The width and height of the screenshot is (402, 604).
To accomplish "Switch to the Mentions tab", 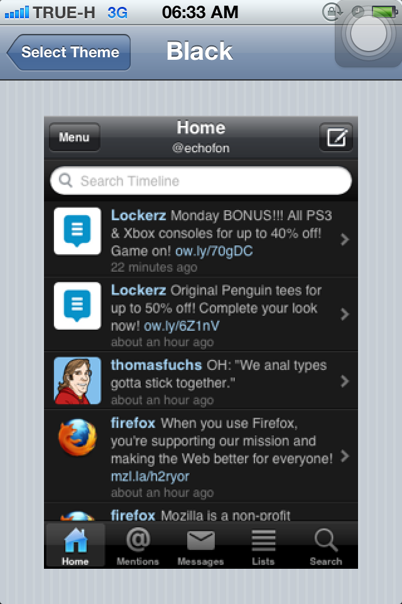I will [138, 546].
